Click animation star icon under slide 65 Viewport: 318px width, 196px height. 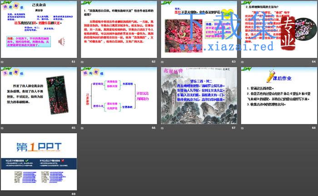click(x=2, y=128)
